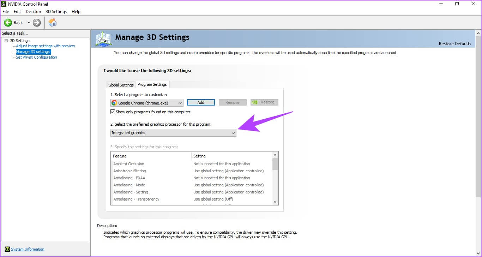This screenshot has height=257, width=482.
Task: Click the green Back arrow icon
Action: [8, 23]
